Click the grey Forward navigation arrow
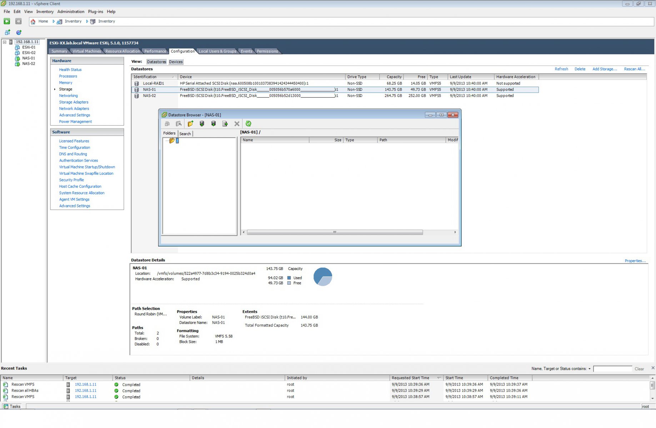 point(19,21)
